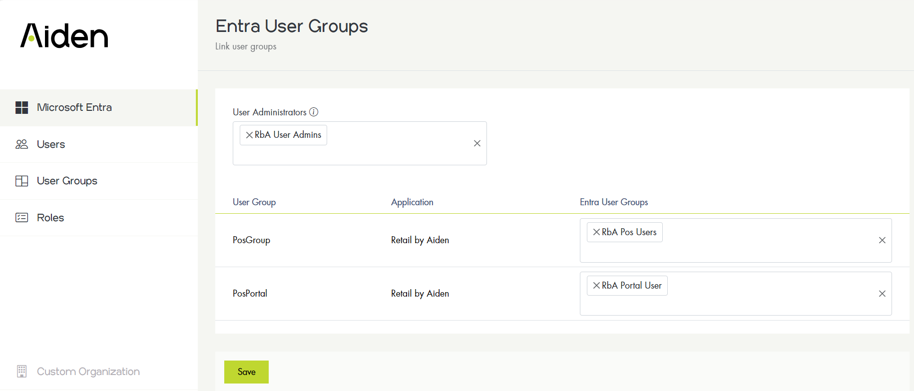Click the Microsoft Entra windows icon
The width and height of the screenshot is (914, 391).
click(x=21, y=107)
